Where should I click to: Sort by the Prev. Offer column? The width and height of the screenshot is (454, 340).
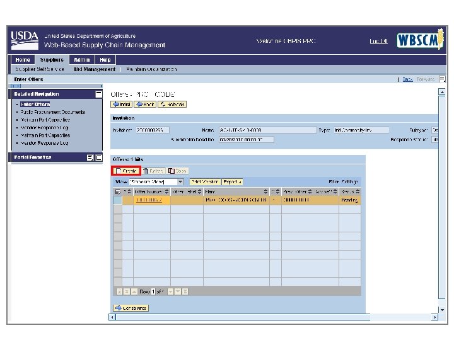(310, 191)
